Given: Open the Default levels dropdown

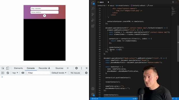Looking at the screenshot, I should (x=59, y=73).
